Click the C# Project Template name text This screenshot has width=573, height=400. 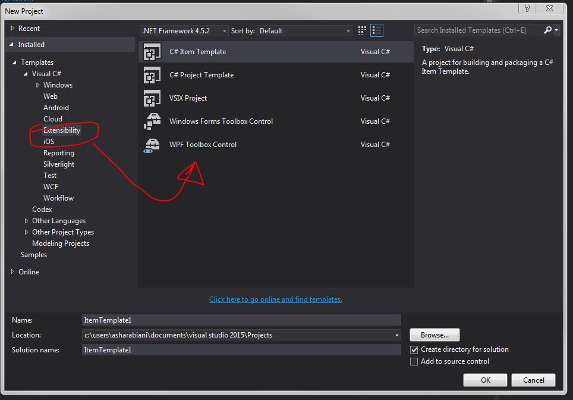click(202, 75)
